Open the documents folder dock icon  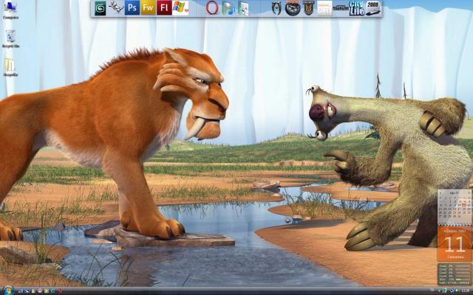pos(243,8)
